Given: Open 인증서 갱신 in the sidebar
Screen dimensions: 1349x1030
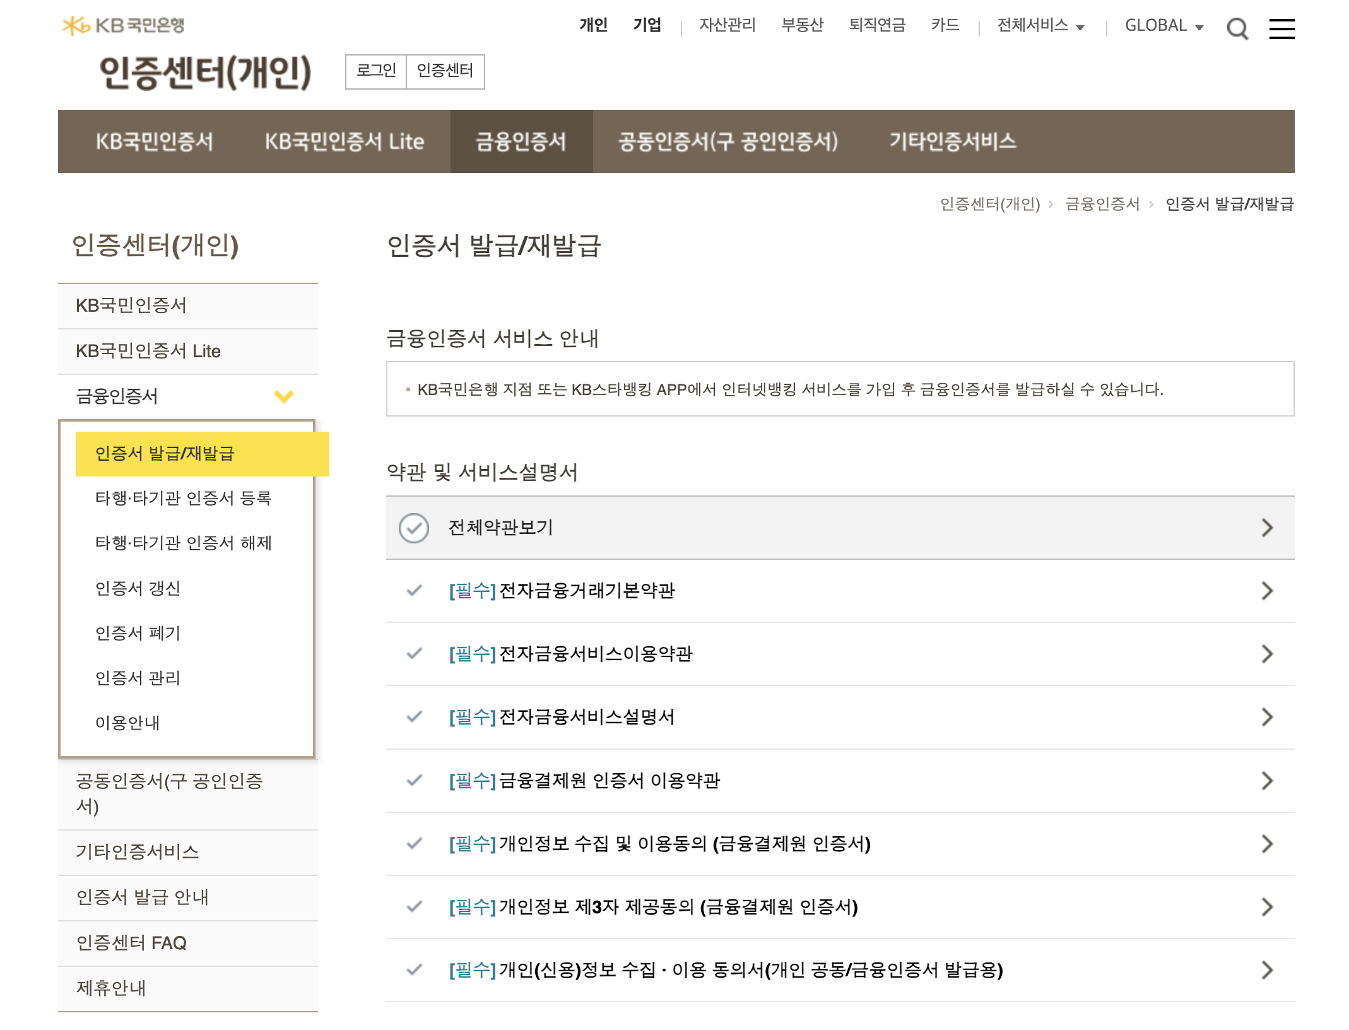Looking at the screenshot, I should click(138, 588).
